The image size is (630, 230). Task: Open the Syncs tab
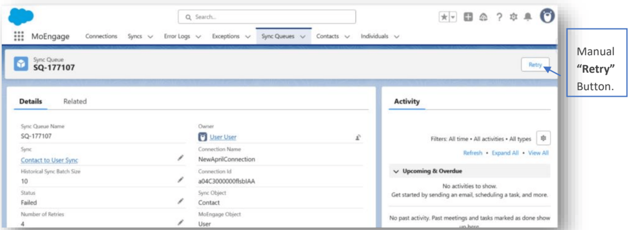pyautogui.click(x=135, y=36)
